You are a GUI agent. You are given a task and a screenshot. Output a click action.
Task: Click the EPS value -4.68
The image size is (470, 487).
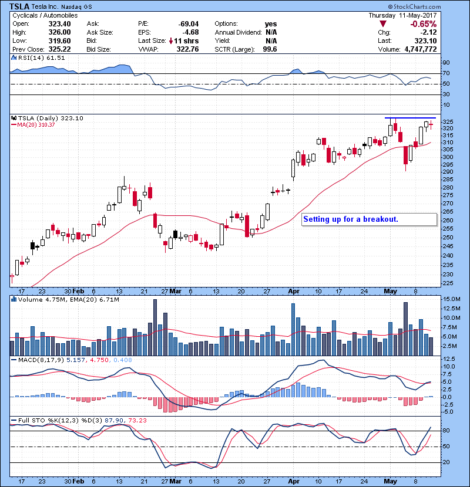click(190, 32)
